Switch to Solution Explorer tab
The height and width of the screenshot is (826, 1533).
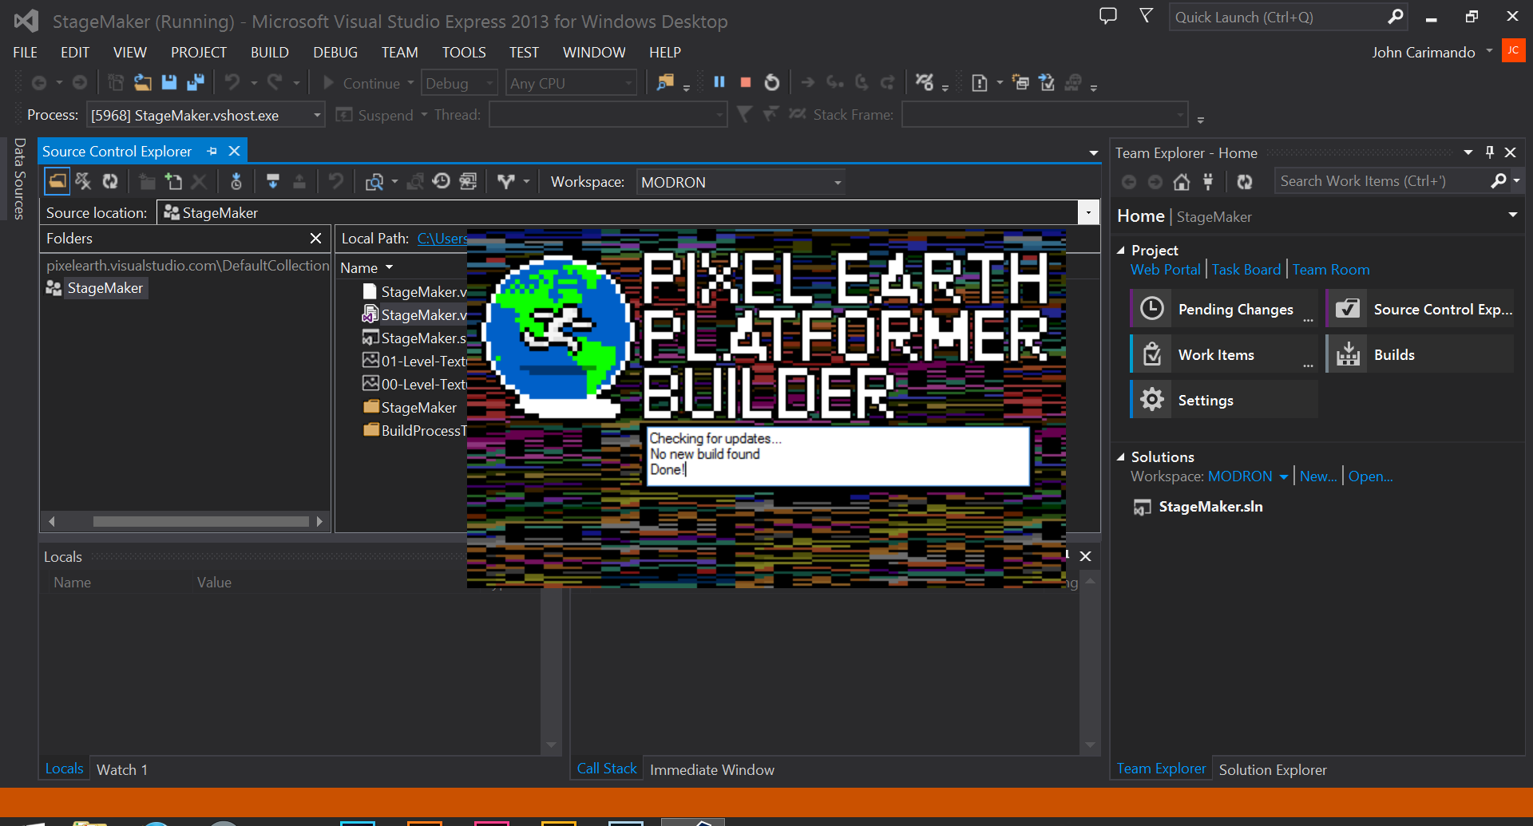pos(1273,769)
